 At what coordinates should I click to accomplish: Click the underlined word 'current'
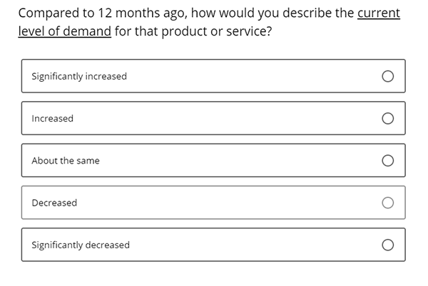pyautogui.click(x=379, y=13)
